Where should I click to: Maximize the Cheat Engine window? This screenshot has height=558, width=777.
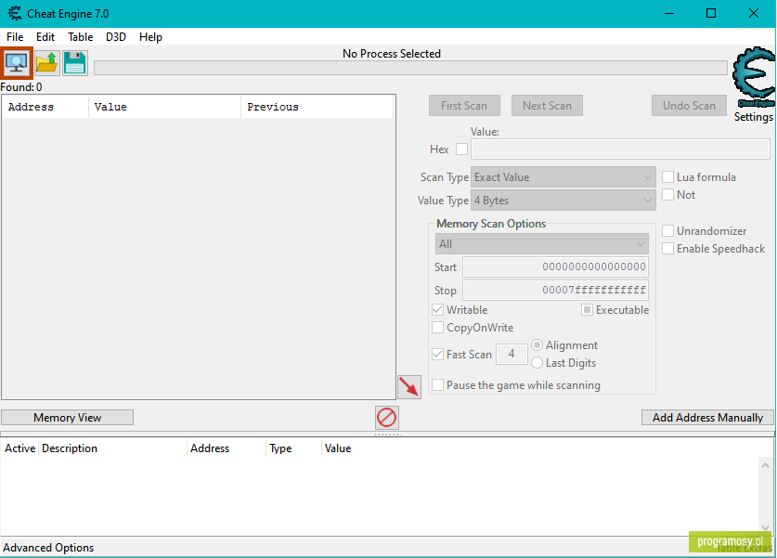click(711, 13)
